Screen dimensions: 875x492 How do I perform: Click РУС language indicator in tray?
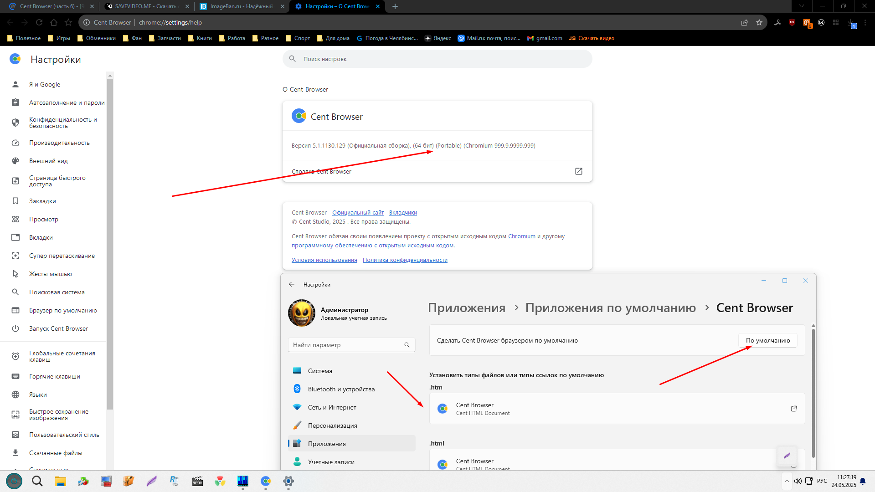[822, 481]
